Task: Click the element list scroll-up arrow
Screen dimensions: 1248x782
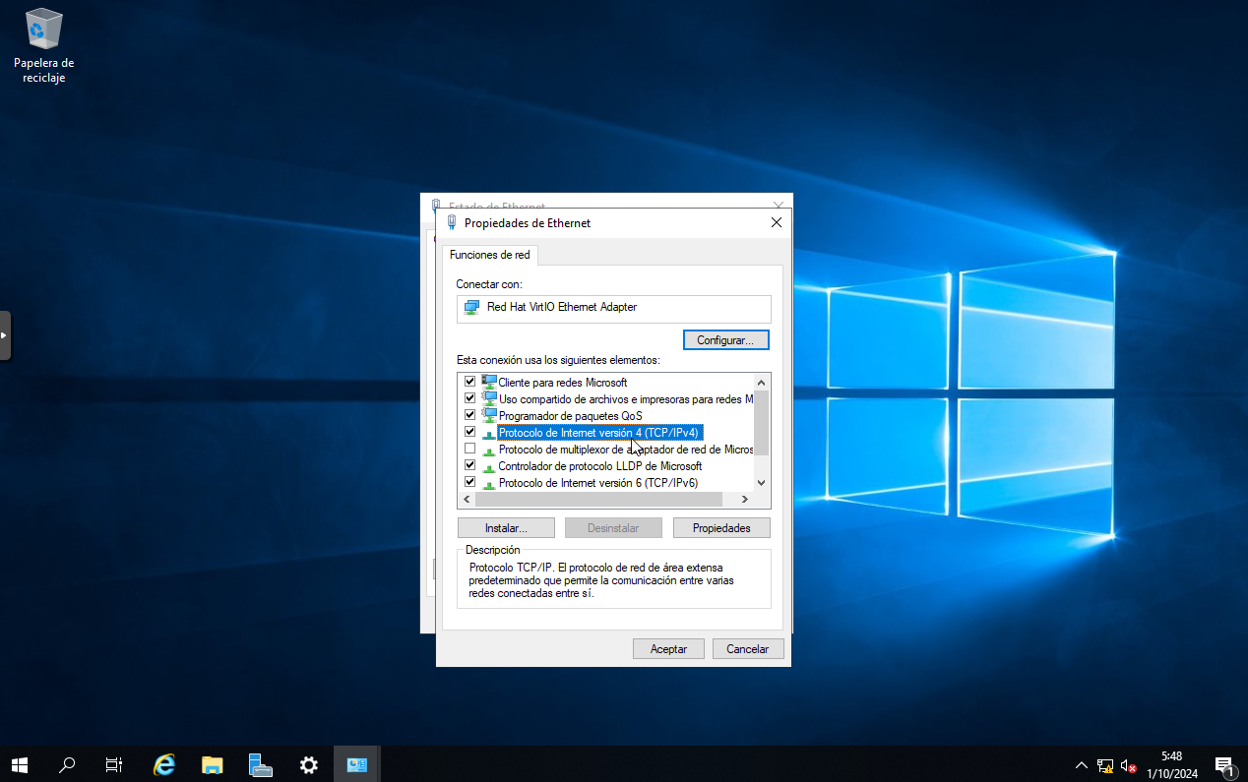Action: point(761,382)
